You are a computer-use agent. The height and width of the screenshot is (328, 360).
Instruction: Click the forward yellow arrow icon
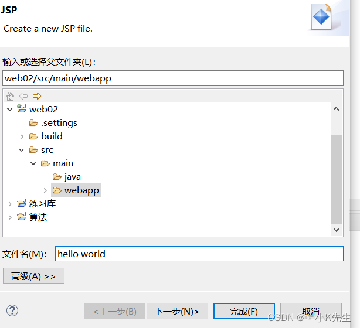pyautogui.click(x=37, y=96)
